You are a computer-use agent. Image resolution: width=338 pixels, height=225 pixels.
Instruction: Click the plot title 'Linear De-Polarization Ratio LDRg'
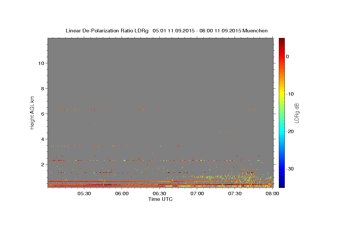pyautogui.click(x=107, y=31)
